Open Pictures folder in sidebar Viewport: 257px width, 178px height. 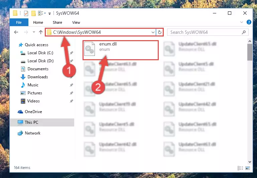(34, 93)
